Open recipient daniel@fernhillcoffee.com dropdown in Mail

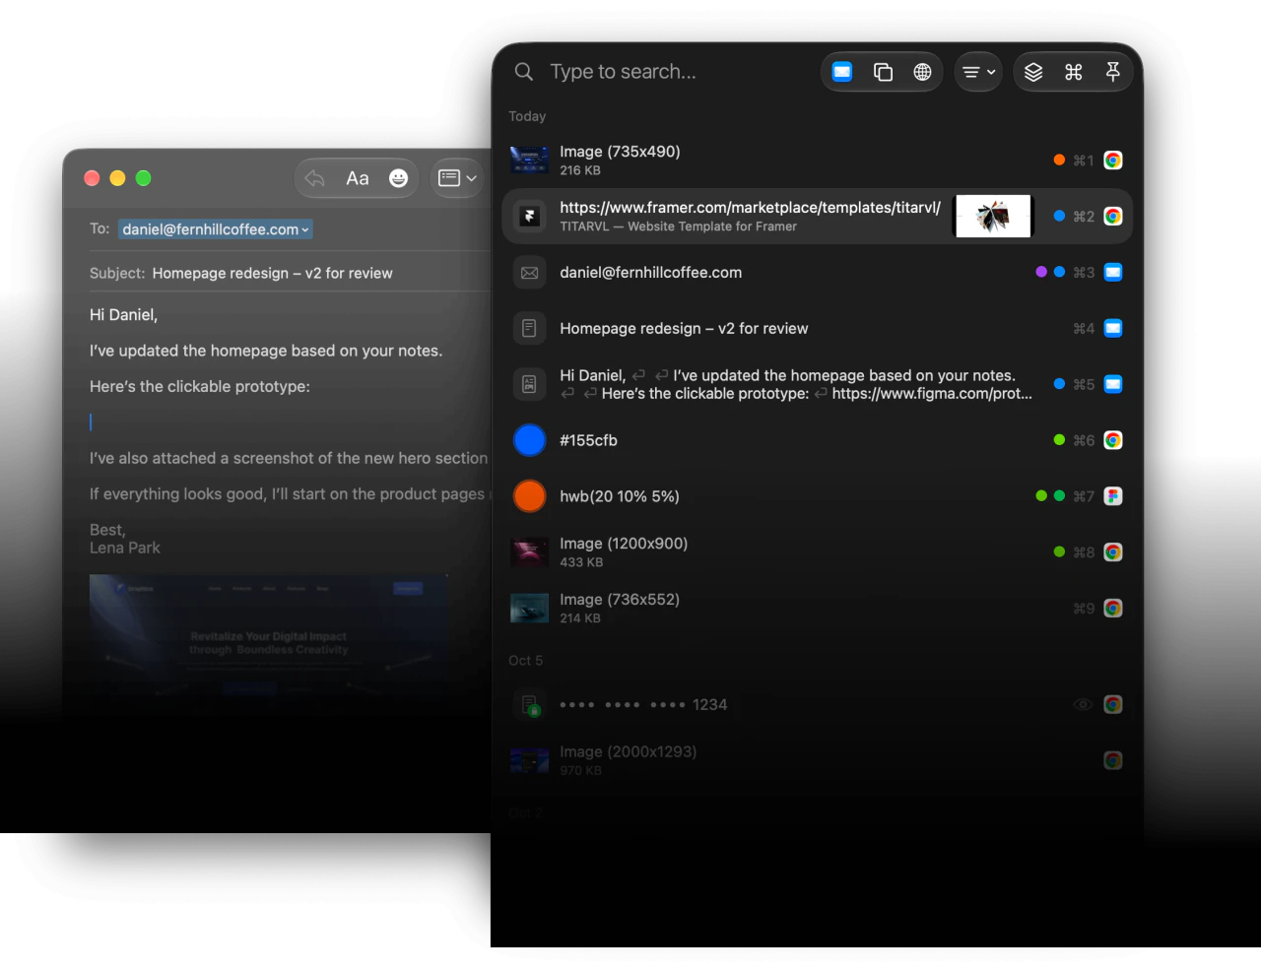[x=216, y=229]
